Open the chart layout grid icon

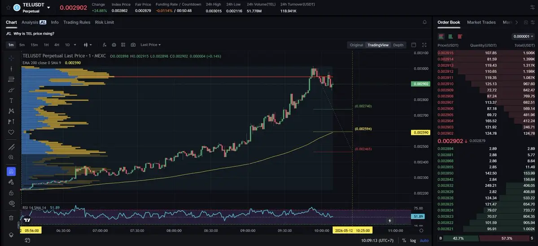123,45
